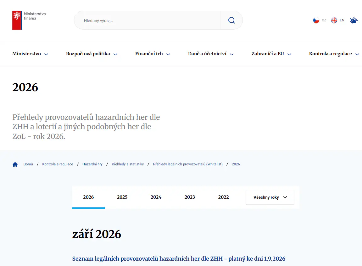Expand the Ministerstvo menu
Screen dimensions: 362x266
pos(30,54)
